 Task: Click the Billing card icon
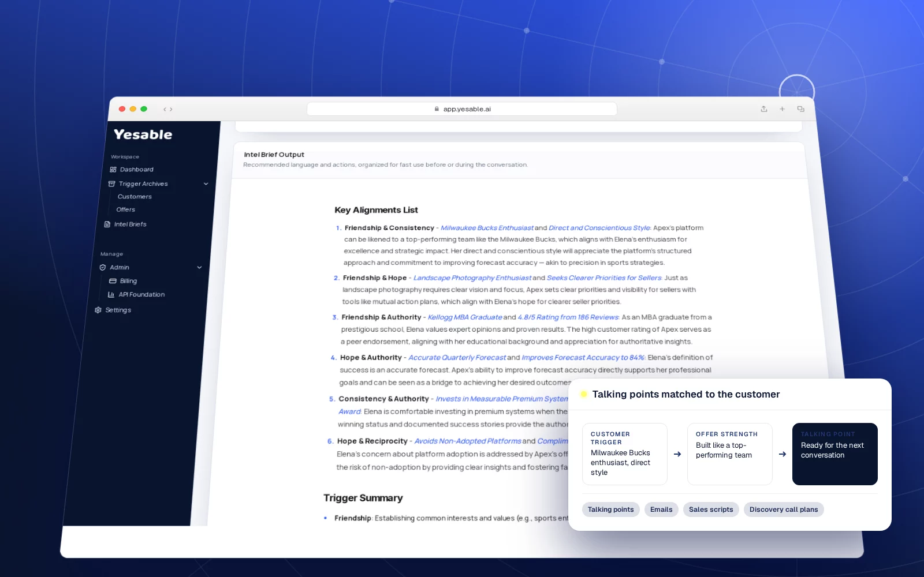coord(113,281)
